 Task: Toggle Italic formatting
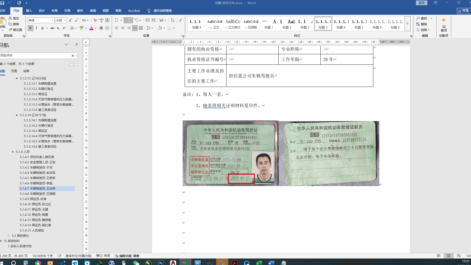[x=36, y=28]
